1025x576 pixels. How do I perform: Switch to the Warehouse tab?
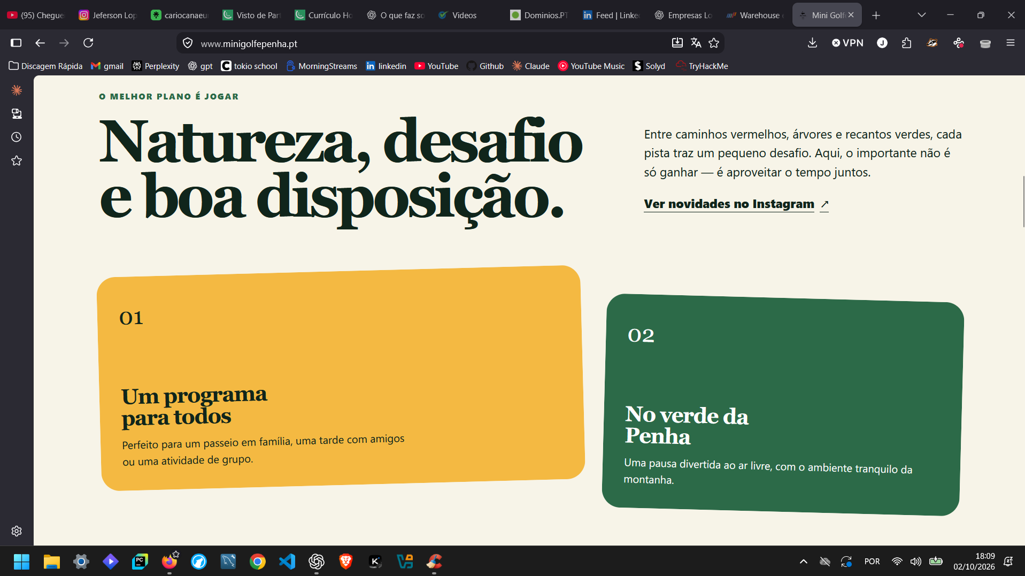754,15
